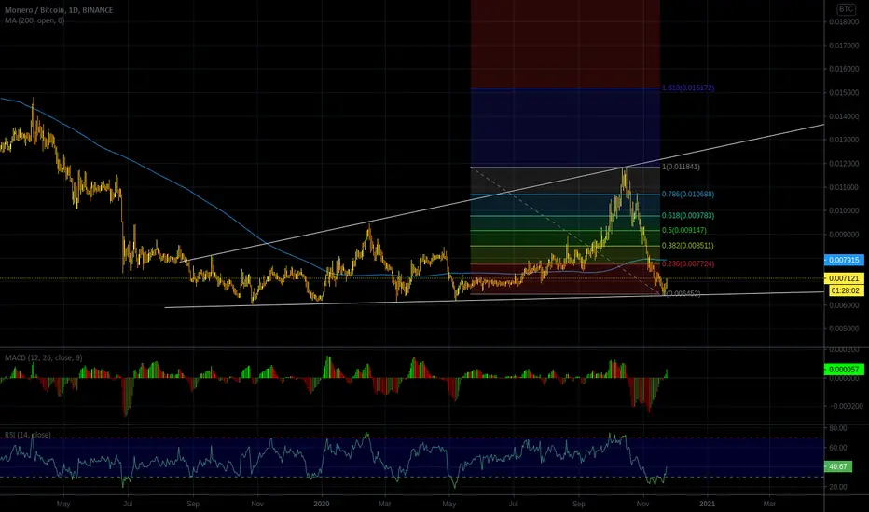
Task: Click the BTC currency badge
Action: pos(846,9)
